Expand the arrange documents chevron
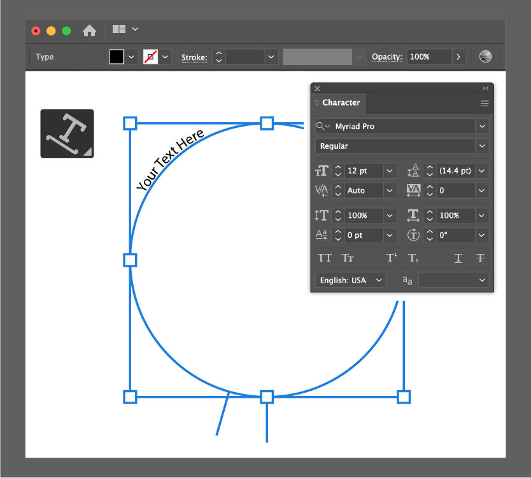Screen dimensions: 531x478 point(135,29)
